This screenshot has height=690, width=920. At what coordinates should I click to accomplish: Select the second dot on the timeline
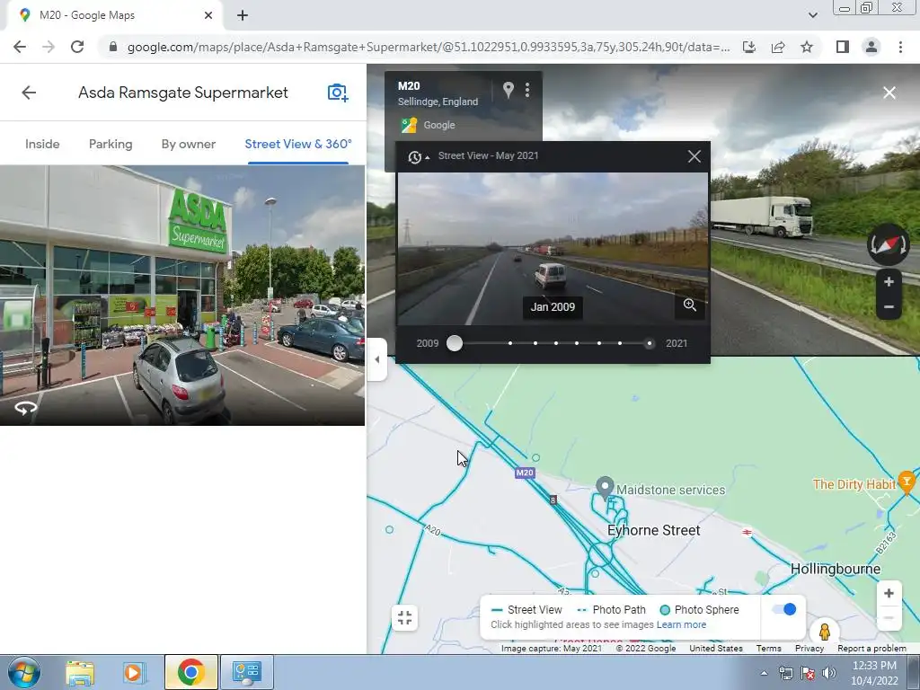pyautogui.click(x=510, y=343)
